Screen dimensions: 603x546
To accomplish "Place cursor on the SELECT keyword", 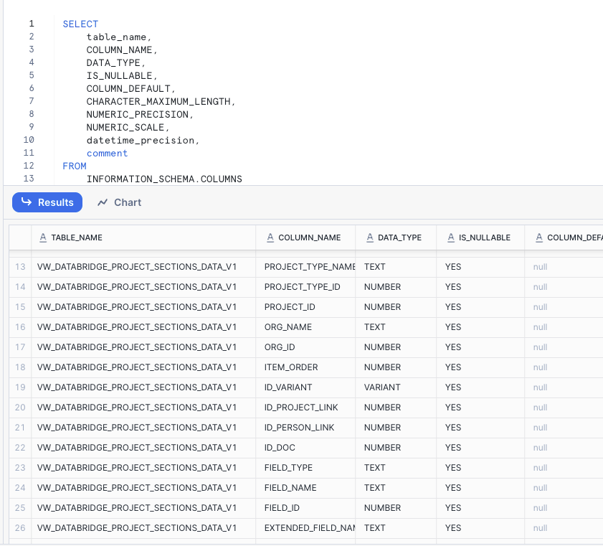I will coord(80,24).
